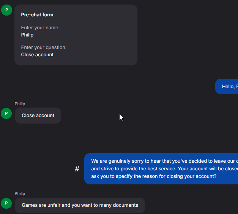Image resolution: width=238 pixels, height=214 pixels.
Task: Select the 'We are genuinely sorry' message line
Action: point(163,161)
